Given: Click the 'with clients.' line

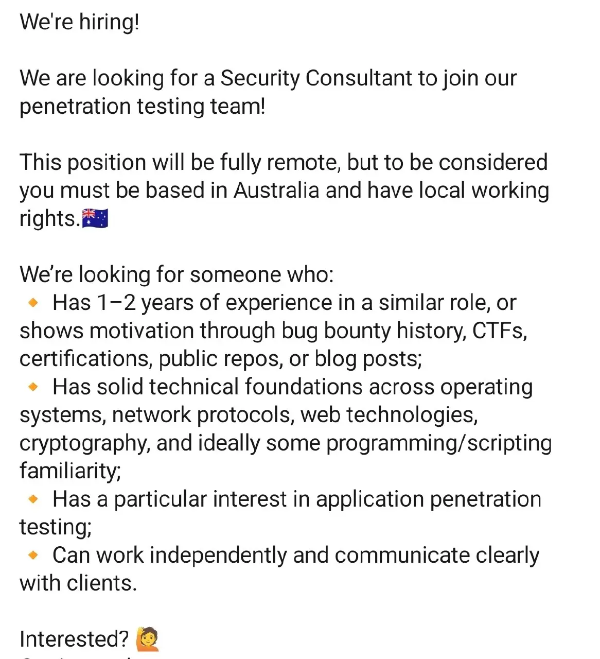Looking at the screenshot, I should [x=78, y=583].
